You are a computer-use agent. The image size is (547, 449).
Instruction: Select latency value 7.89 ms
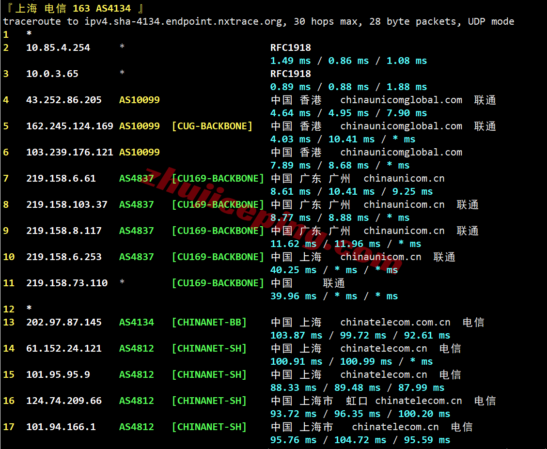[291, 165]
